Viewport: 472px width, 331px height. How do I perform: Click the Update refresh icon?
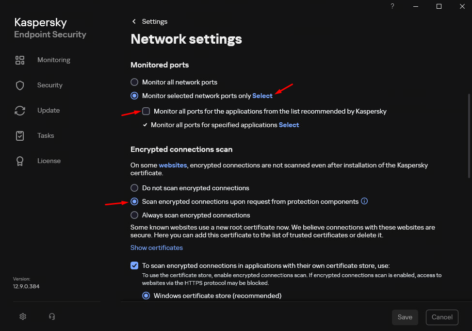[x=19, y=110]
